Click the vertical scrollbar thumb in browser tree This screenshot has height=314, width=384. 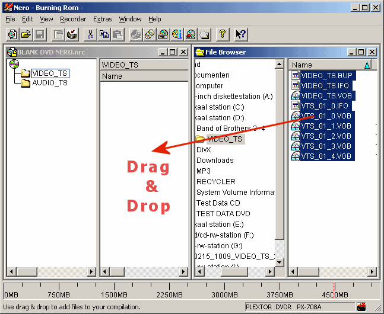click(x=279, y=154)
